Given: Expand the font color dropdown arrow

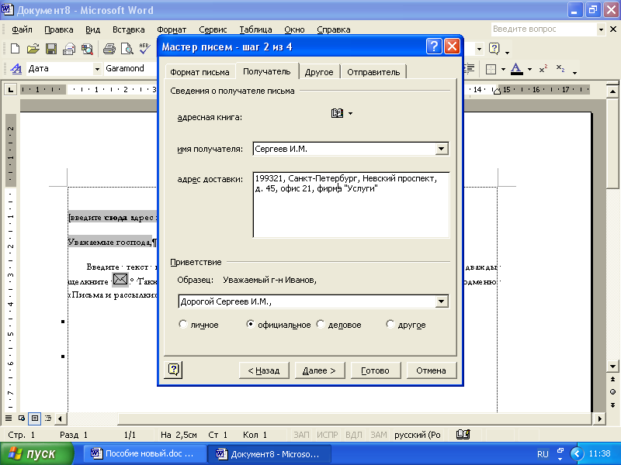Looking at the screenshot, I should click(530, 69).
